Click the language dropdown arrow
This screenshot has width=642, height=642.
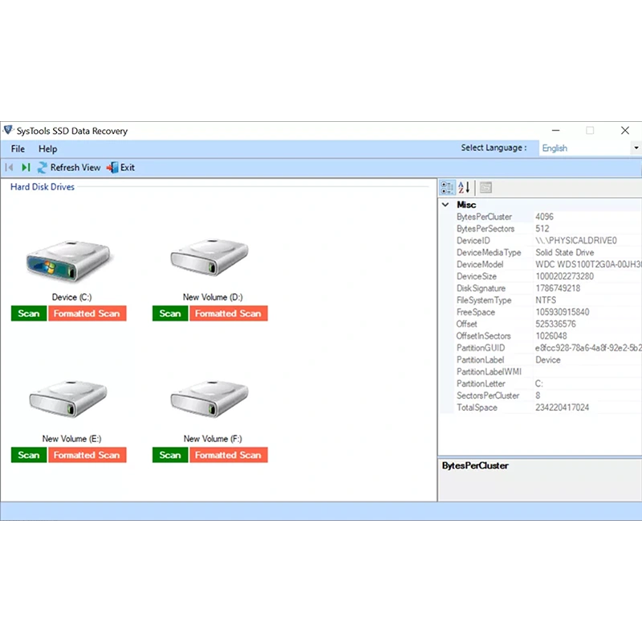[636, 148]
